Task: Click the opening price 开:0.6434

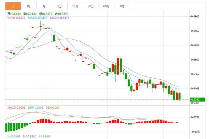Action: (14, 14)
